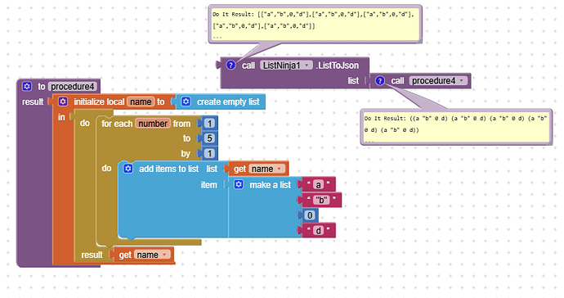Edit loop variable field 'number'
Viewport: 564px width, 298px height.
pos(153,124)
